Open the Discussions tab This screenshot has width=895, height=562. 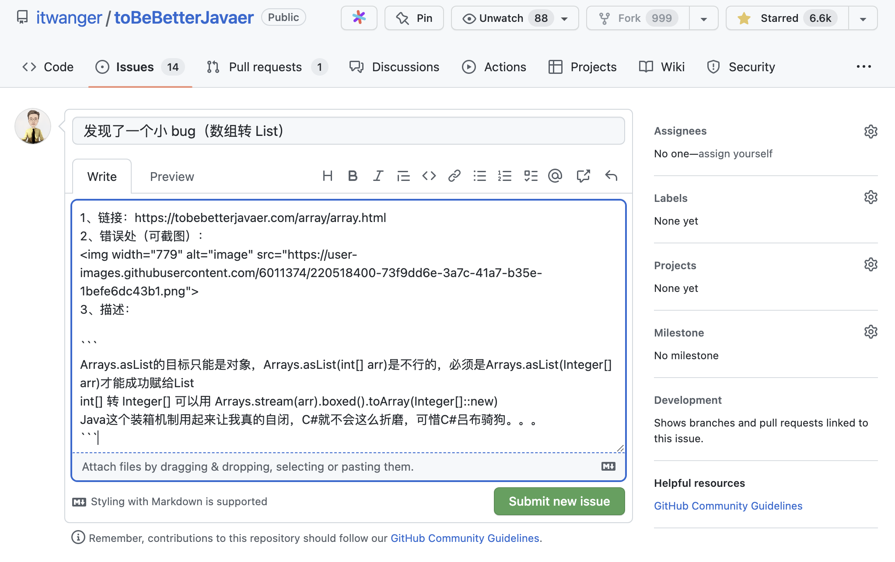pyautogui.click(x=394, y=67)
